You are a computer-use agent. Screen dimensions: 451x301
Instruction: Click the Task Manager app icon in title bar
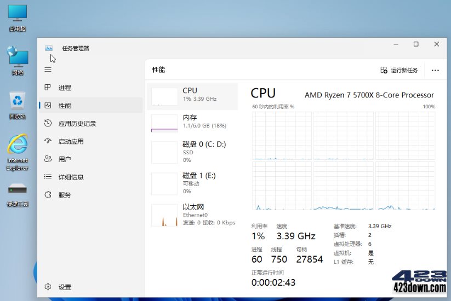tap(49, 48)
